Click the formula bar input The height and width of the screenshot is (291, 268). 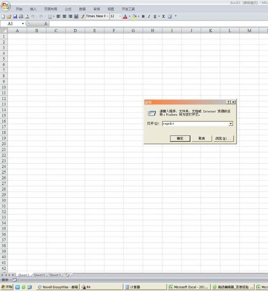pyautogui.click(x=158, y=24)
